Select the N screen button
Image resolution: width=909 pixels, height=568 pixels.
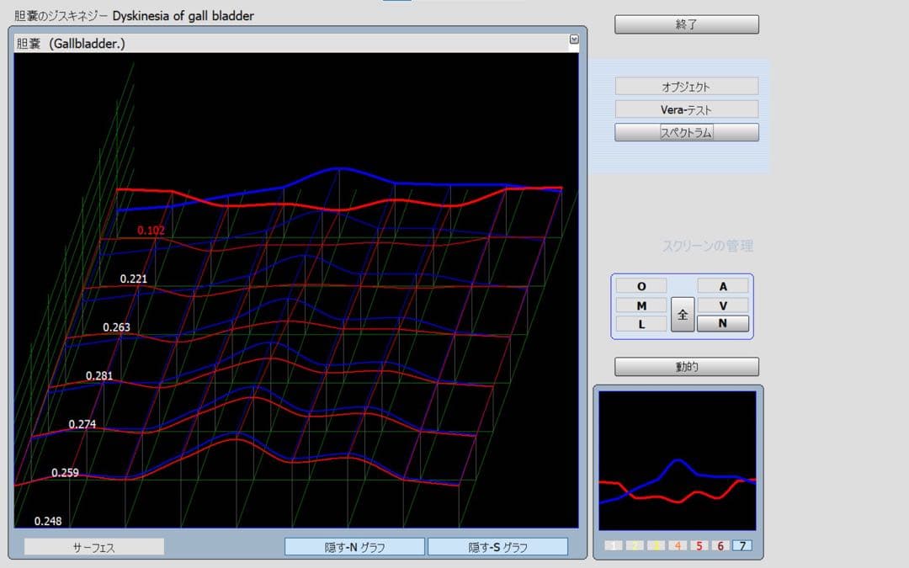[722, 324]
